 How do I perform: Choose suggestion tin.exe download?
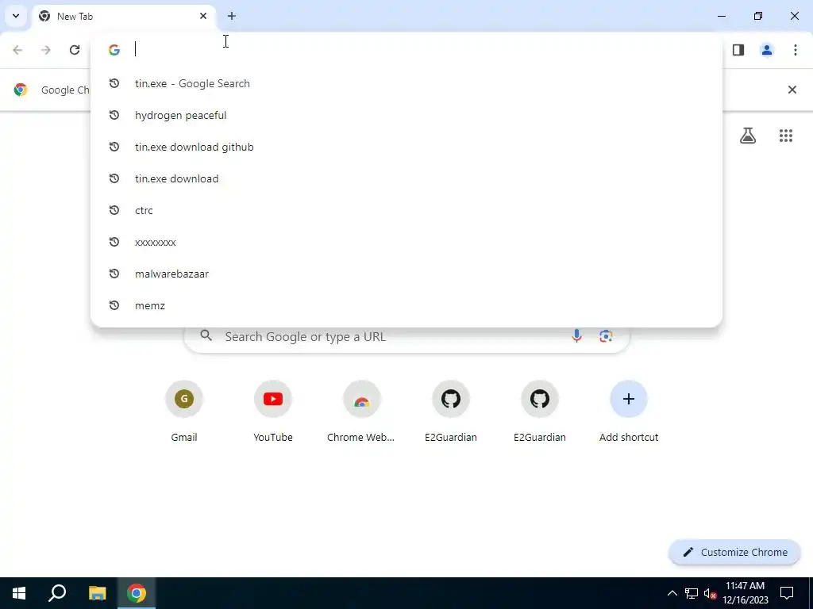[x=406, y=178]
